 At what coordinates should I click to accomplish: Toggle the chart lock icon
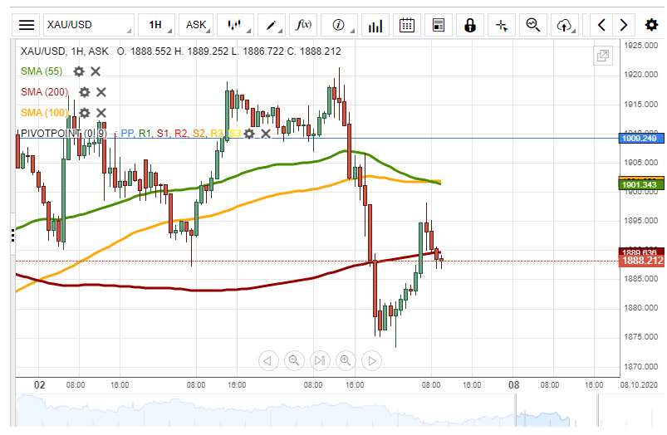[469, 25]
